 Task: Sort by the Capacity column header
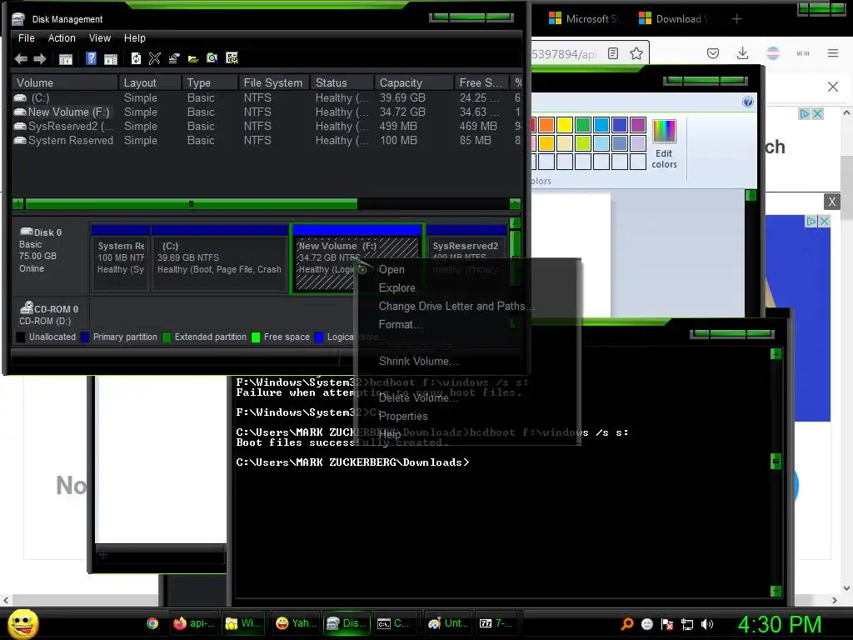pyautogui.click(x=414, y=82)
